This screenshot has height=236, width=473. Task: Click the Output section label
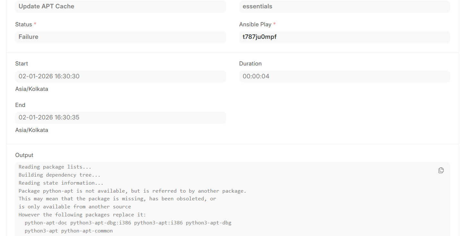(24, 155)
